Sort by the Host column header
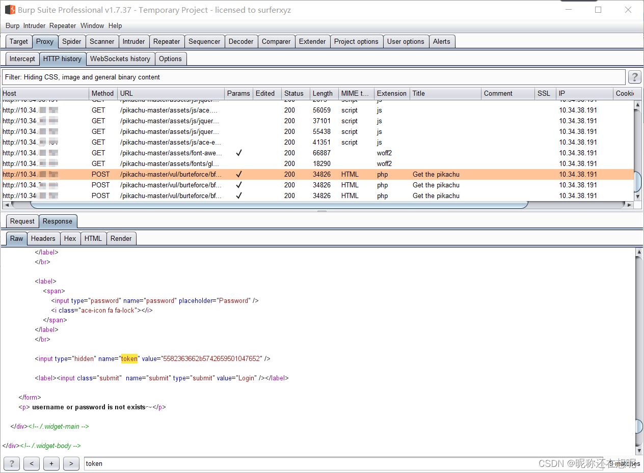 (x=45, y=94)
